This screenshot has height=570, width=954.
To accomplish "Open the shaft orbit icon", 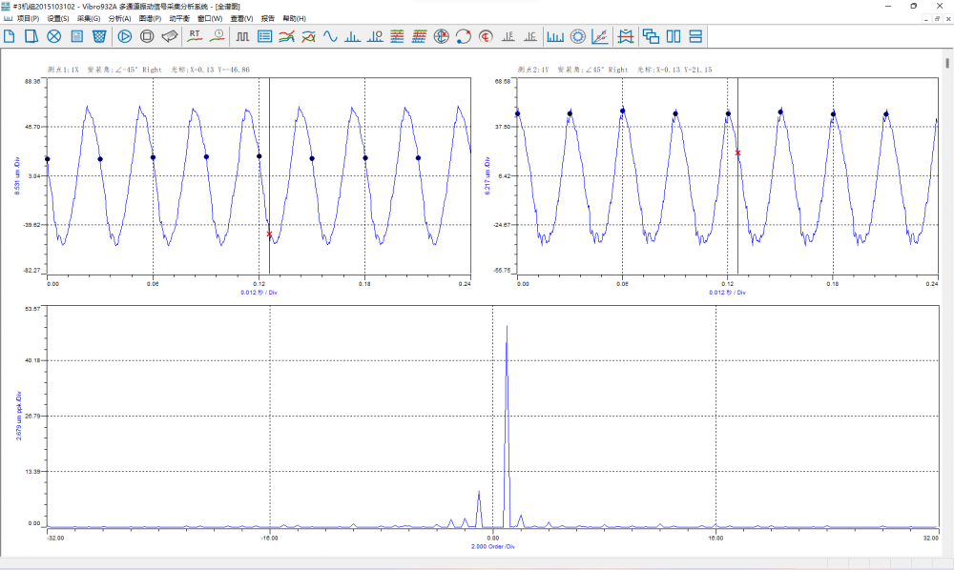I will [463, 36].
